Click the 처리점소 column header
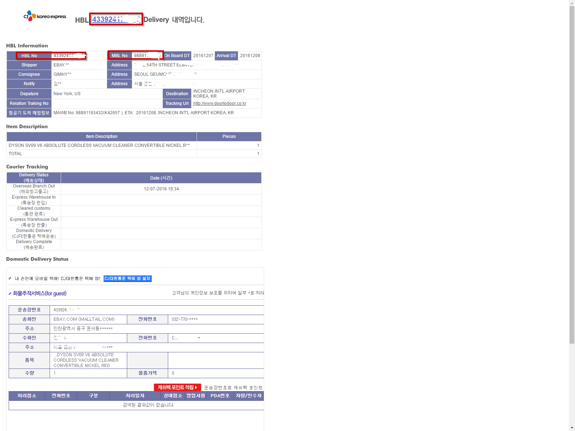This screenshot has height=431, width=575. pyautogui.click(x=27, y=396)
